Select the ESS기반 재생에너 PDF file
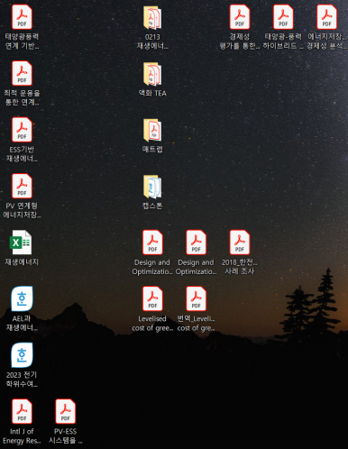348x449 pixels. pos(22,130)
